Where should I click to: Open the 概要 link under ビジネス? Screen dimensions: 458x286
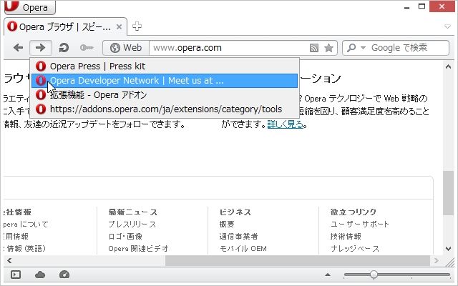coord(227,224)
